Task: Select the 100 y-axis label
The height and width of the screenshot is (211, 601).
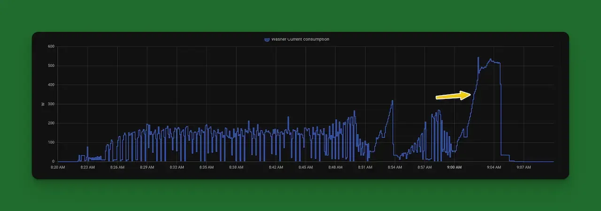Action: point(51,142)
